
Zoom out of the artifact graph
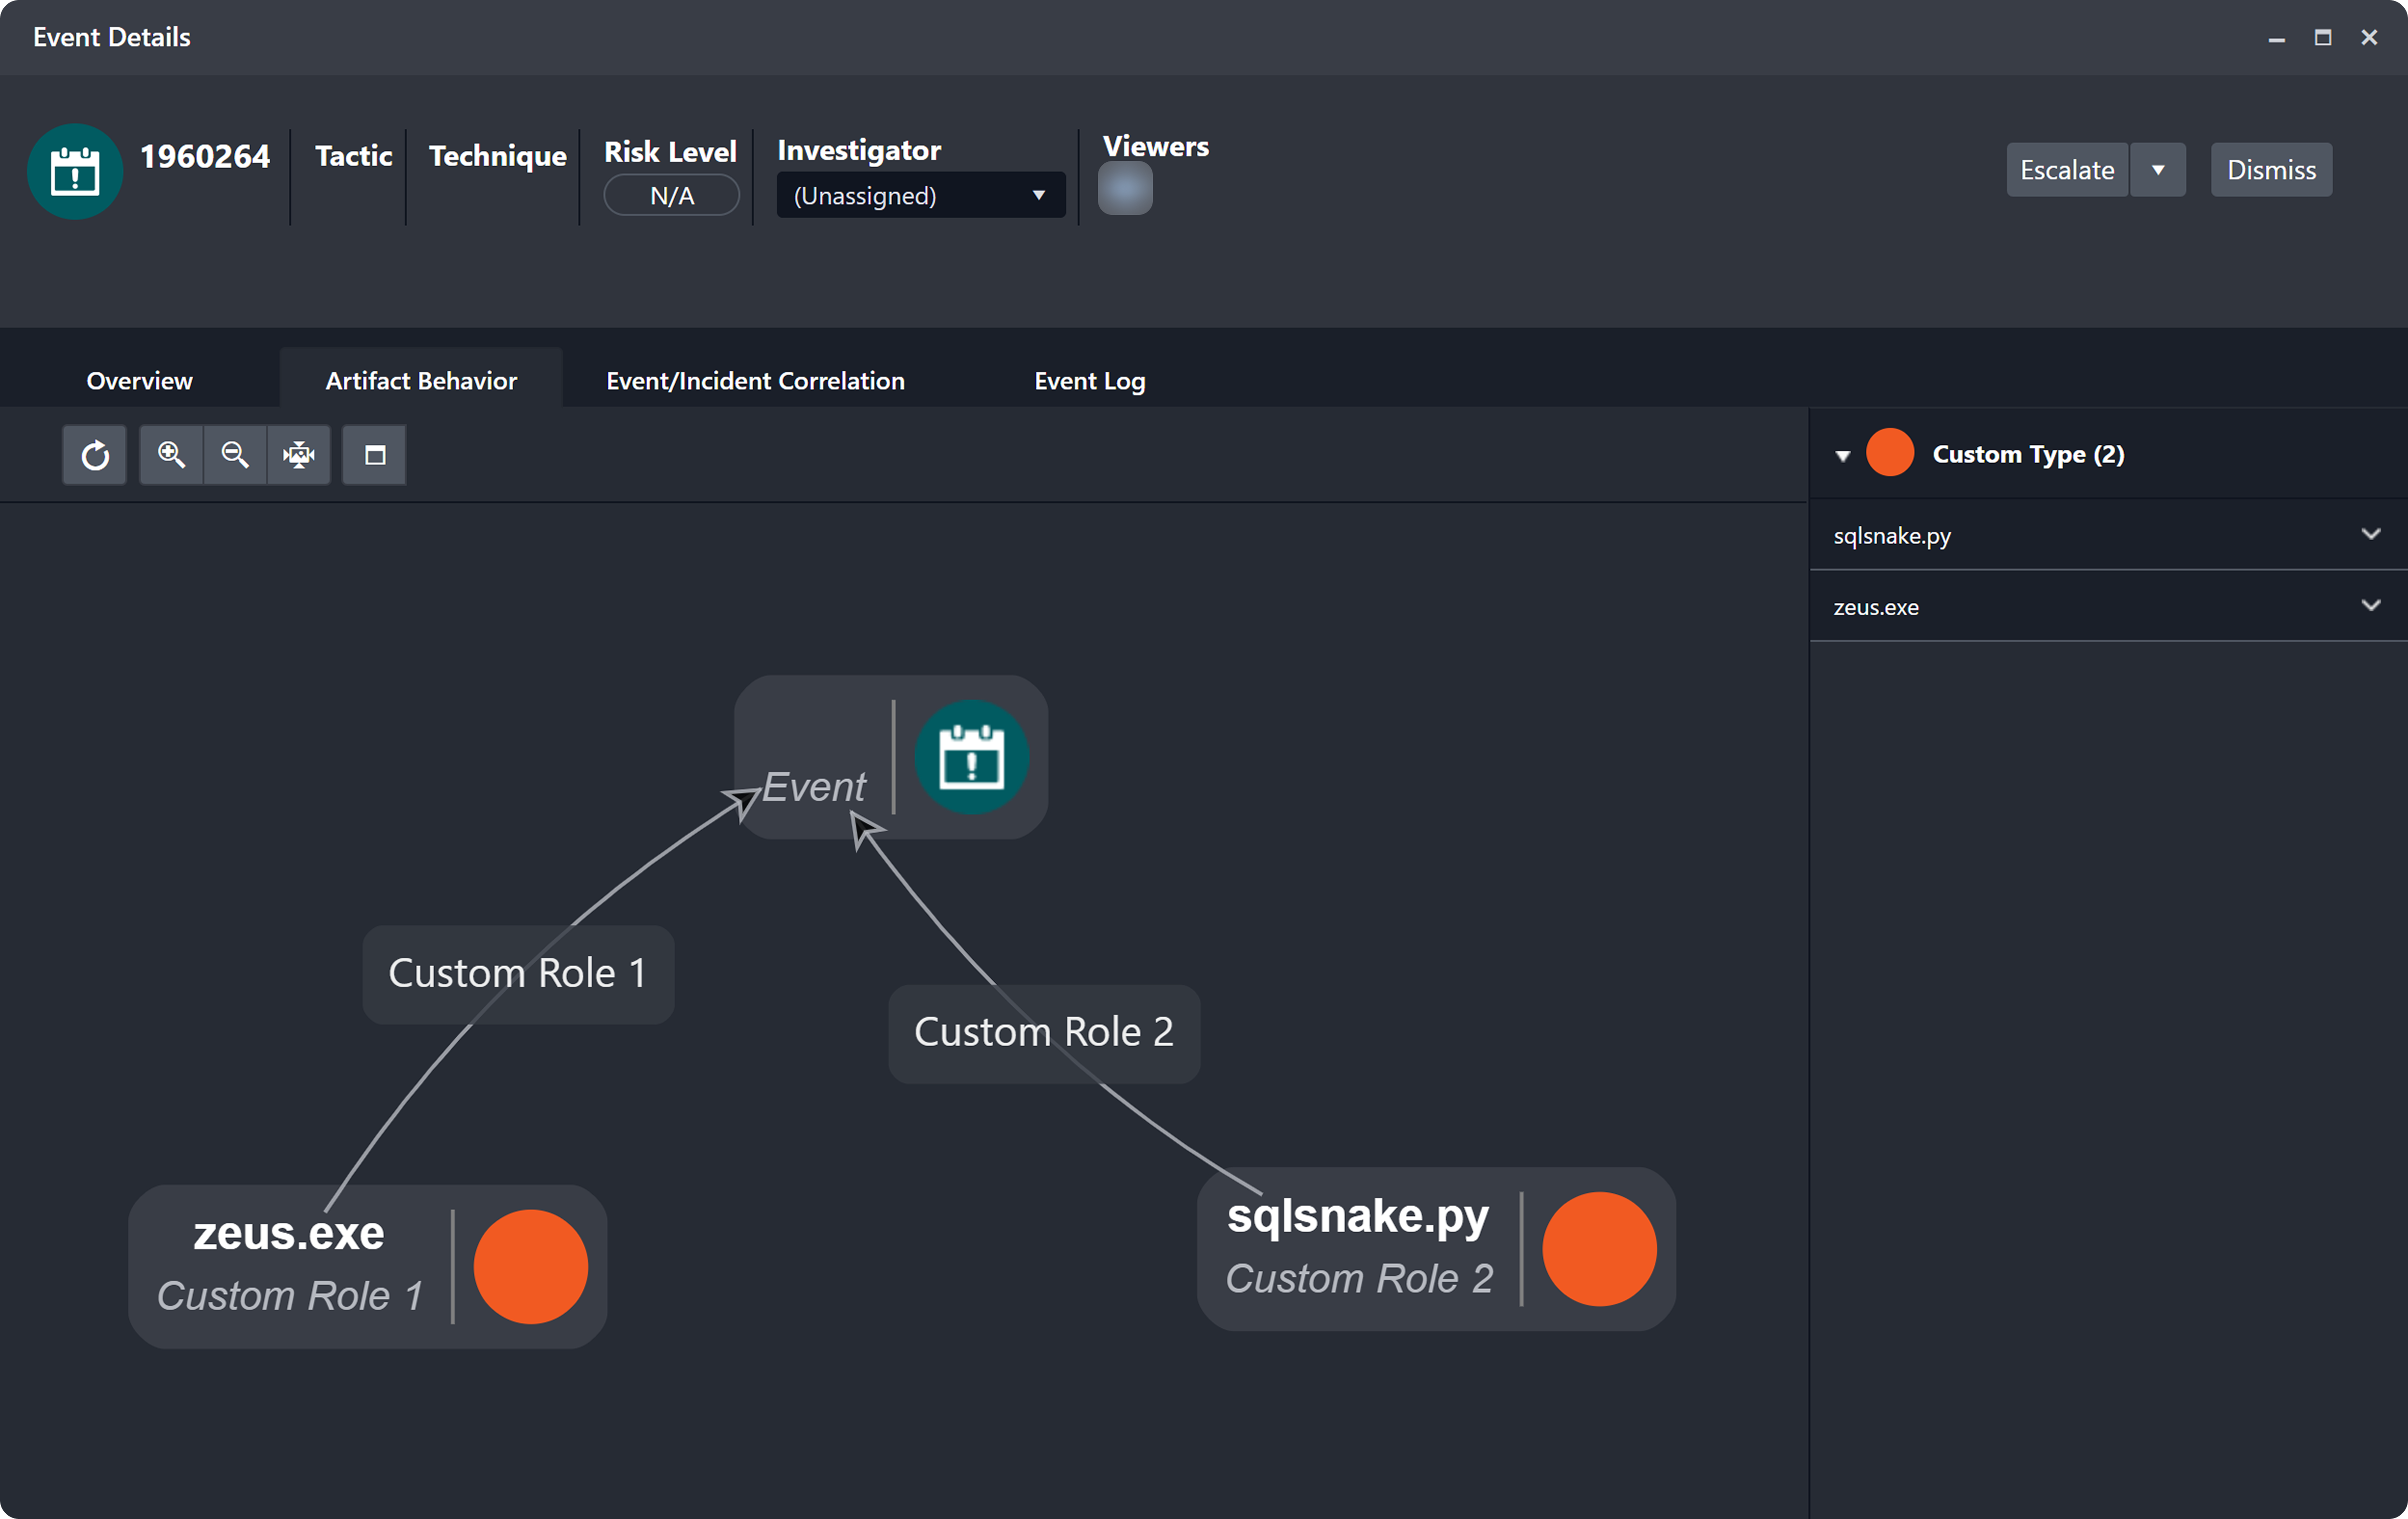(x=235, y=456)
